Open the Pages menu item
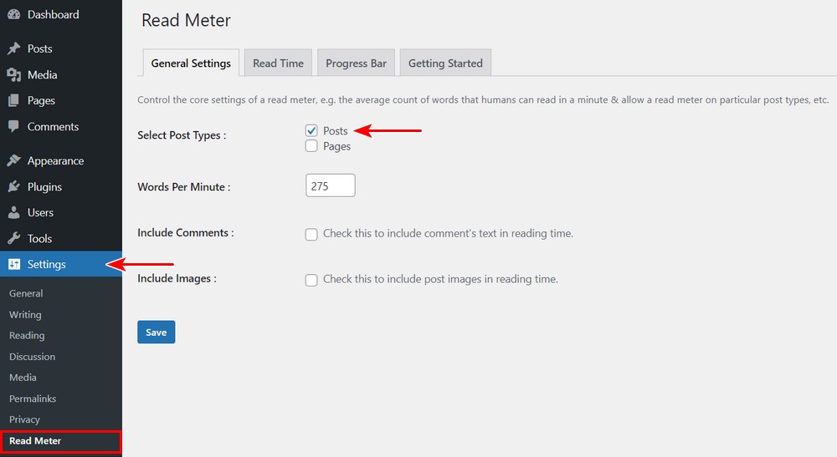 pyautogui.click(x=61, y=100)
